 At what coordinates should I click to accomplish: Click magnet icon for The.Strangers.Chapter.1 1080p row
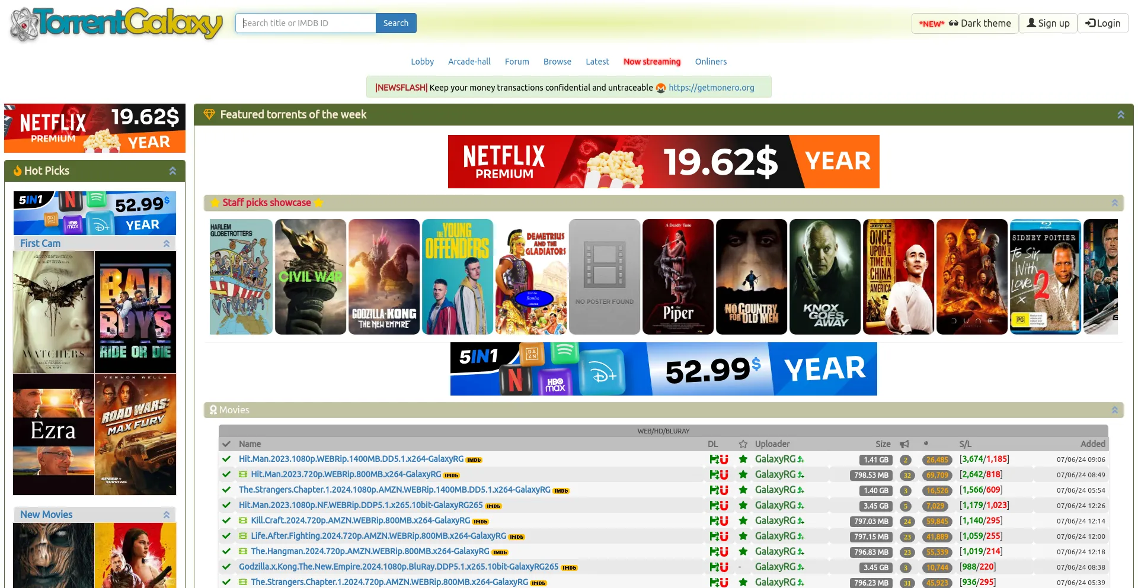click(x=724, y=490)
